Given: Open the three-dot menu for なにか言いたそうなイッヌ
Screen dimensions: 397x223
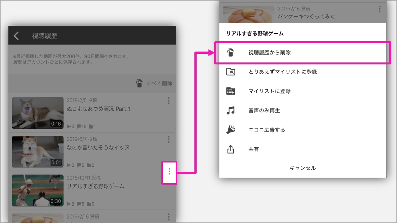Looking at the screenshot, I should pyautogui.click(x=169, y=139).
